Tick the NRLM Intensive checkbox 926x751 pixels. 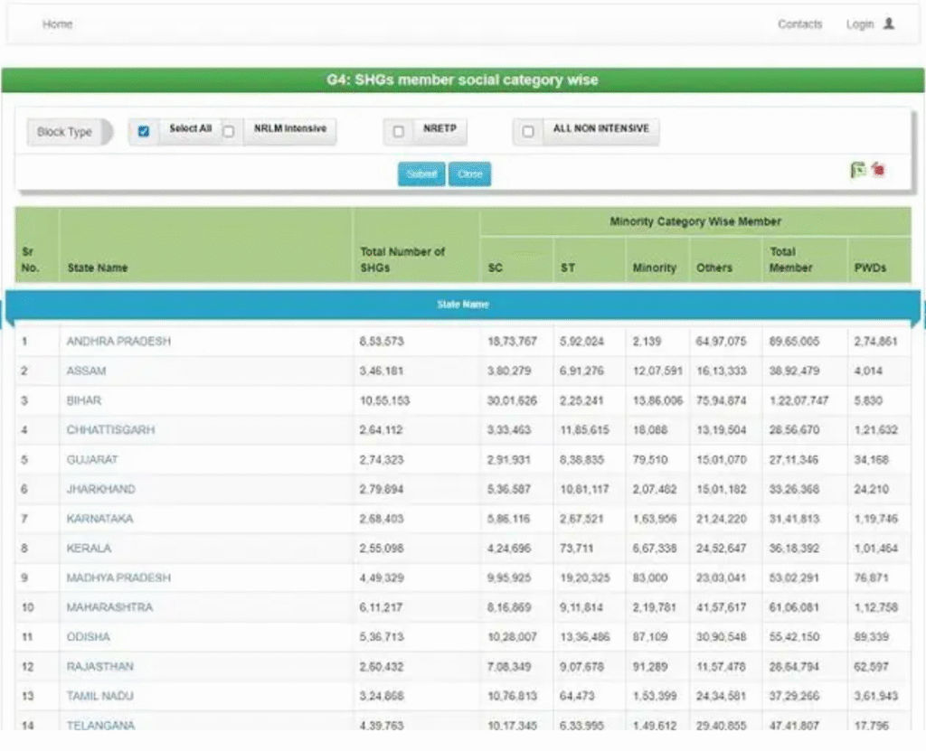[229, 131]
